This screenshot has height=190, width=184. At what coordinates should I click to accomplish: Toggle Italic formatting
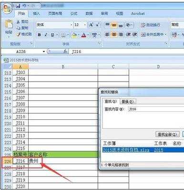(x=46, y=35)
